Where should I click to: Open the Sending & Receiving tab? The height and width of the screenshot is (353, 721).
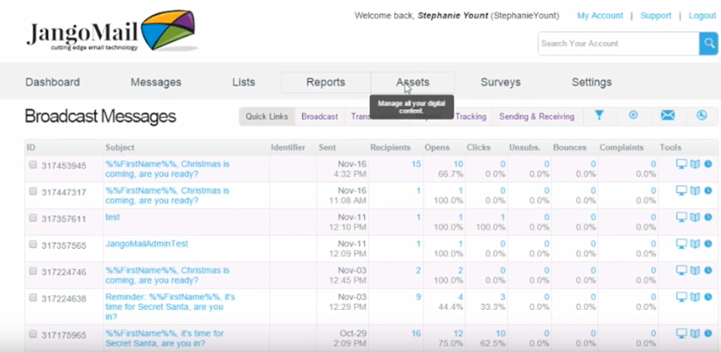[x=536, y=116]
